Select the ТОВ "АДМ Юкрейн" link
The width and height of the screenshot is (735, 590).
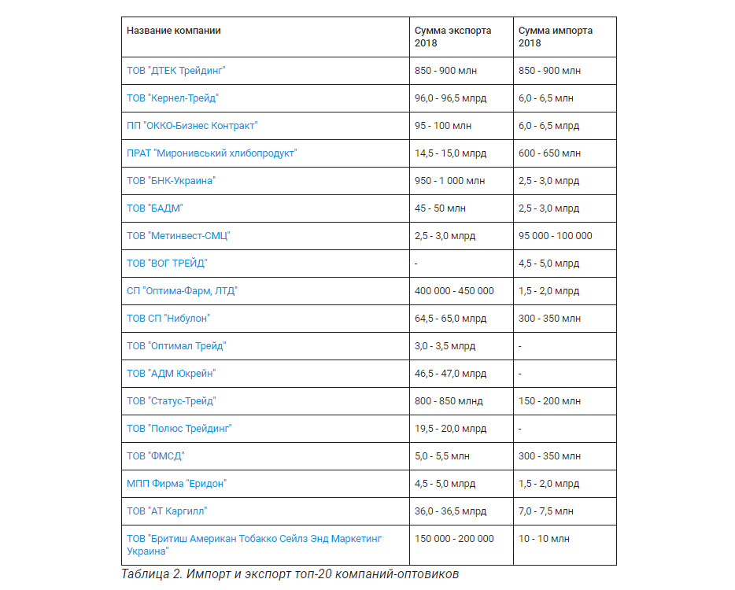coord(171,374)
